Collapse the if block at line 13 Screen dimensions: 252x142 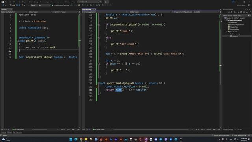click(98, 24)
